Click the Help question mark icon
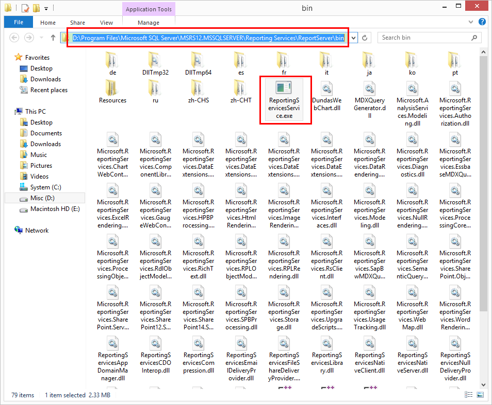The height and width of the screenshot is (405, 492). (482, 22)
